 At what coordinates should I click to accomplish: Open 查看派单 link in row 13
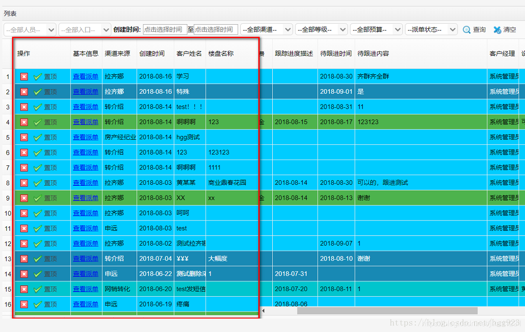[85, 258]
